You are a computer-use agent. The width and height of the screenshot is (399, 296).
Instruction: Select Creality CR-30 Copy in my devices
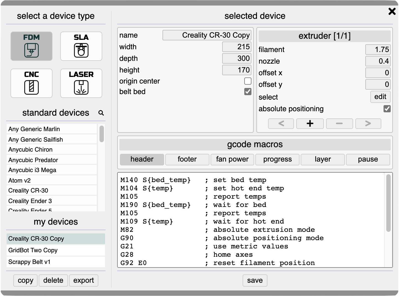(56, 239)
